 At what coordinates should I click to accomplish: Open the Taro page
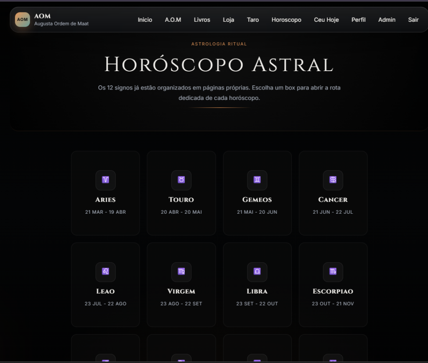(253, 20)
